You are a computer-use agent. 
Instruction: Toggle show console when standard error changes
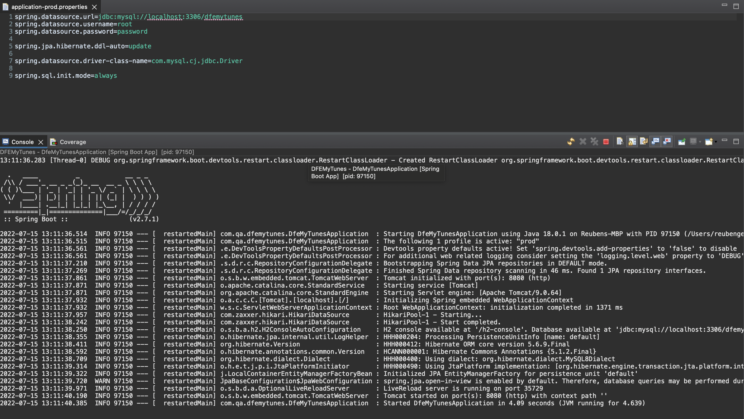[x=667, y=141]
